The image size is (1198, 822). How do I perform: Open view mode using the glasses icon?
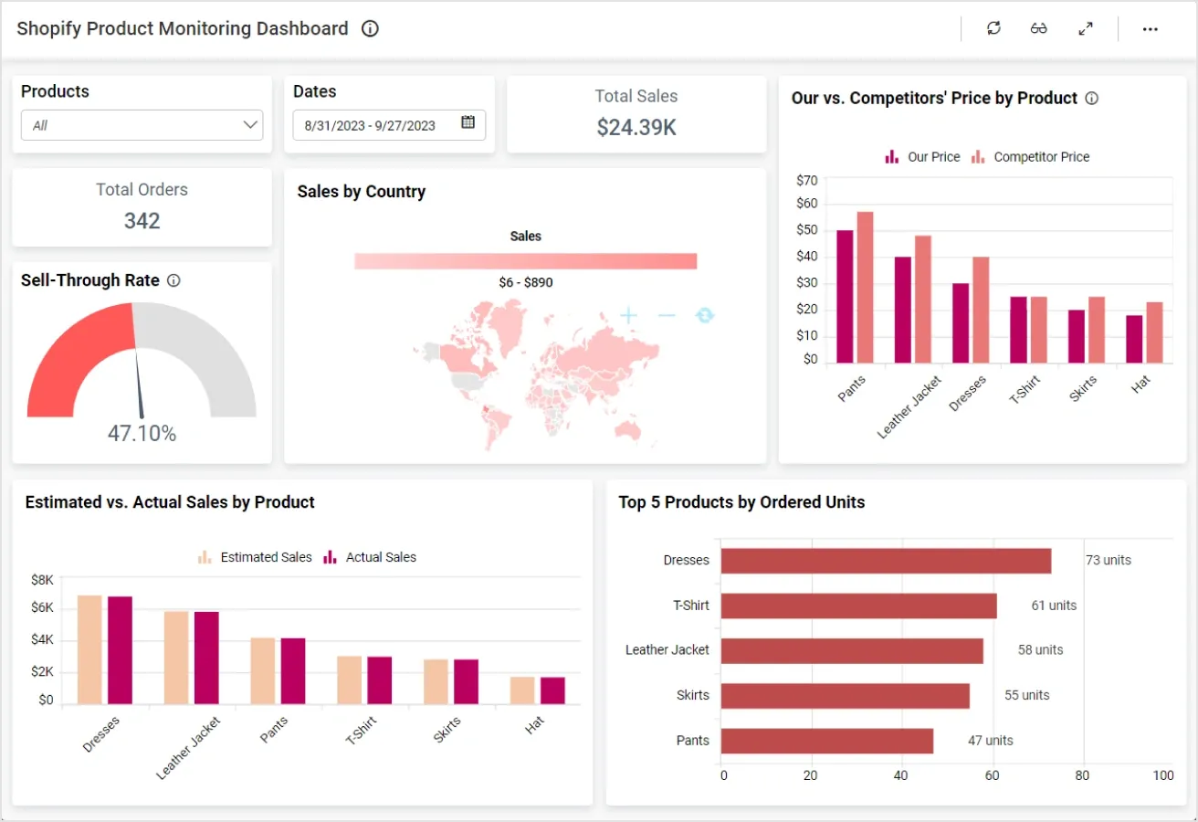(1039, 28)
